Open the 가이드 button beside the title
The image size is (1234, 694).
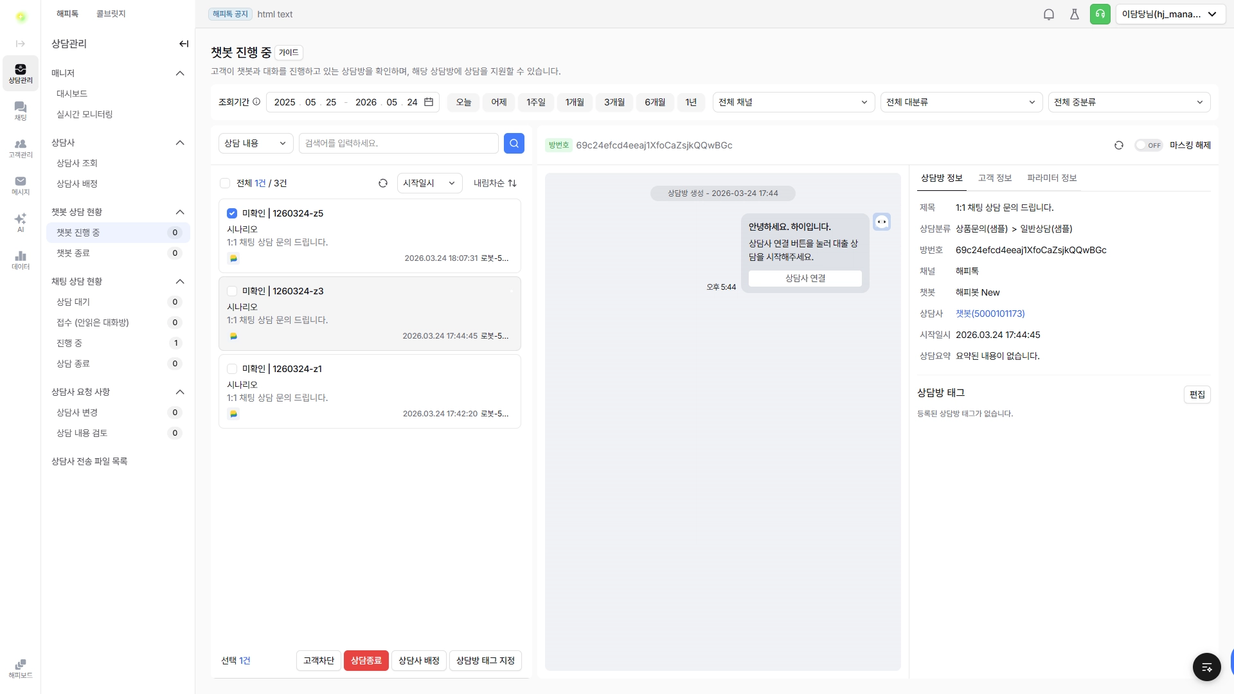[289, 53]
